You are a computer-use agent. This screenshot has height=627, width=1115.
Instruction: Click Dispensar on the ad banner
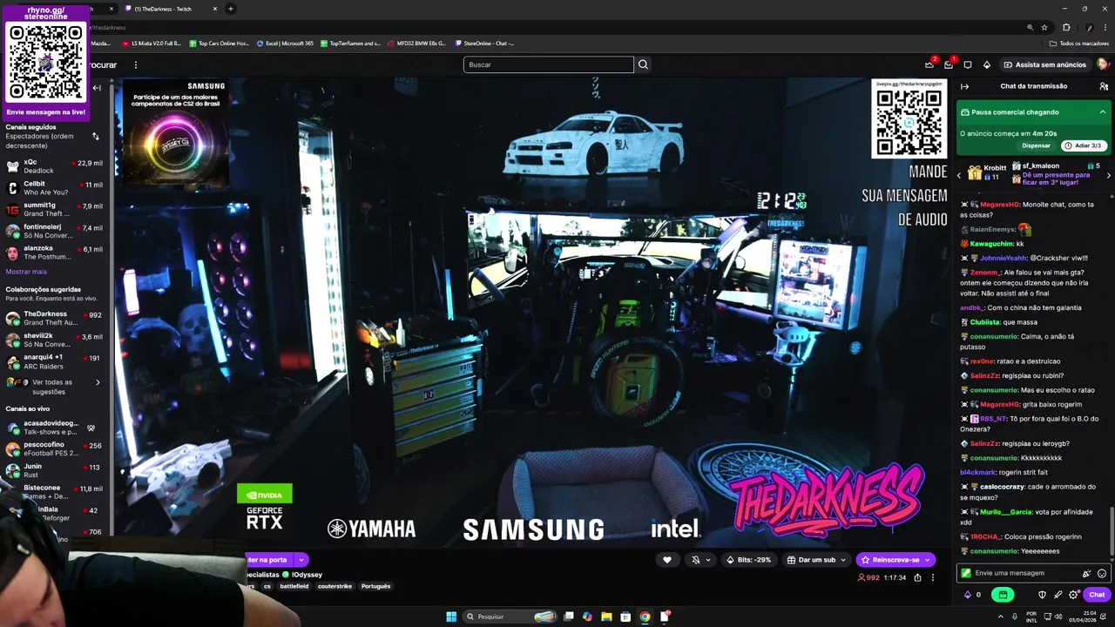[1036, 145]
